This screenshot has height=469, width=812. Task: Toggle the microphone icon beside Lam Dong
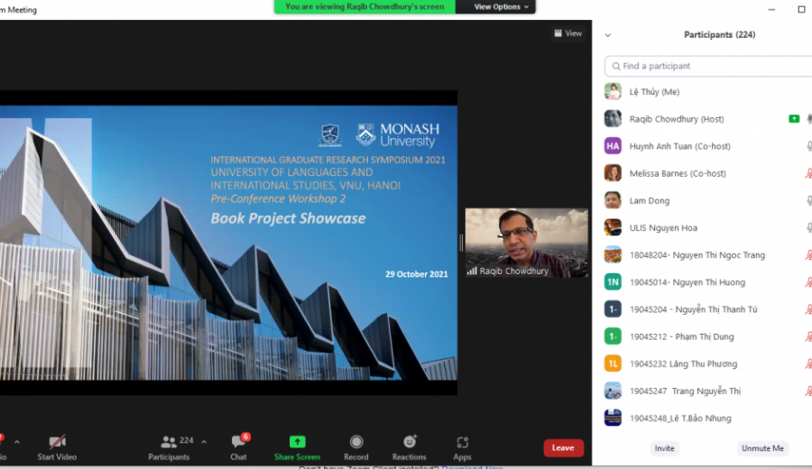tap(809, 201)
